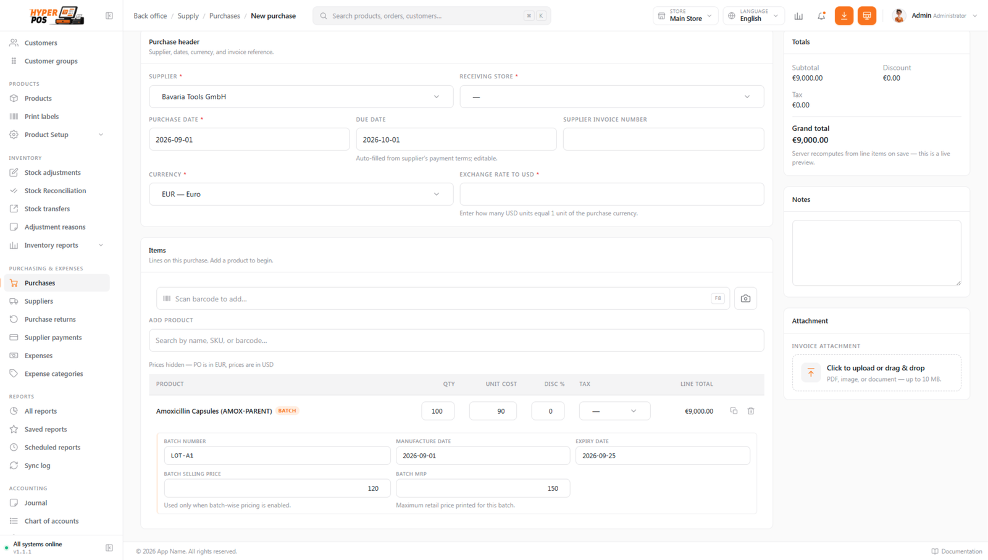Expand the Inventory reports menu
The image size is (988, 560).
click(x=57, y=245)
